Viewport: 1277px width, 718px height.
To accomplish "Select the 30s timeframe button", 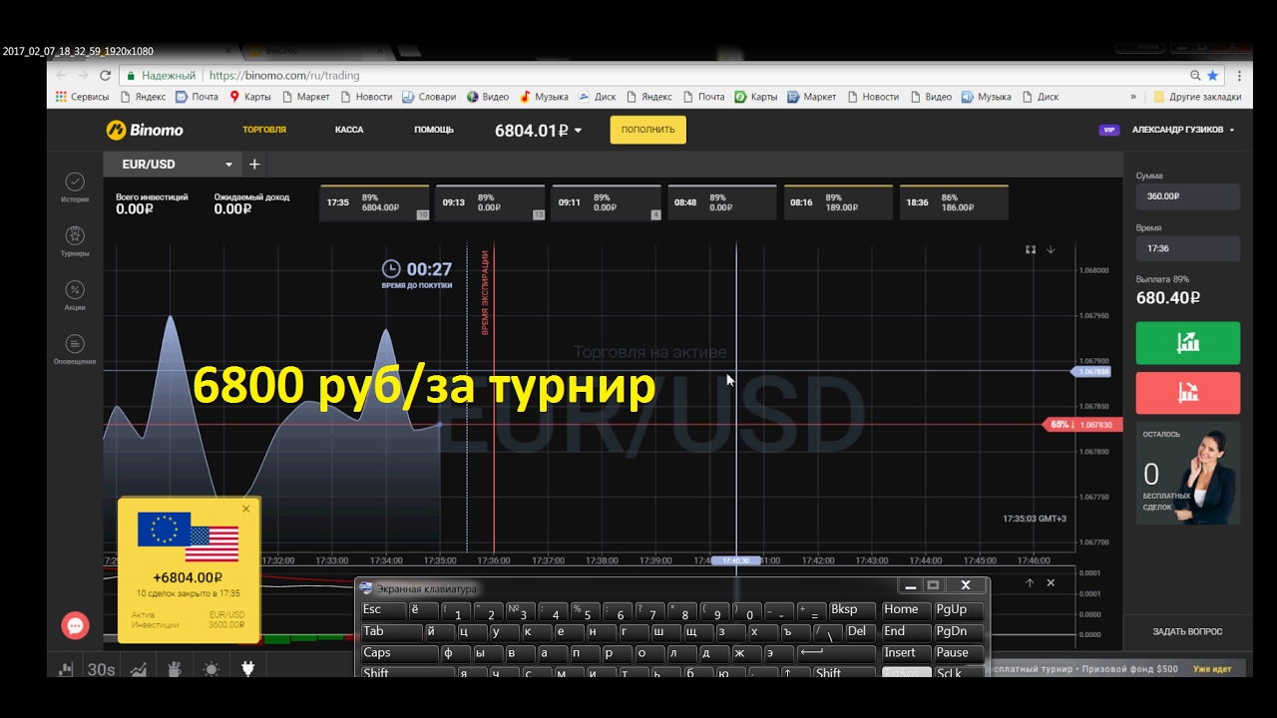I will click(x=101, y=669).
